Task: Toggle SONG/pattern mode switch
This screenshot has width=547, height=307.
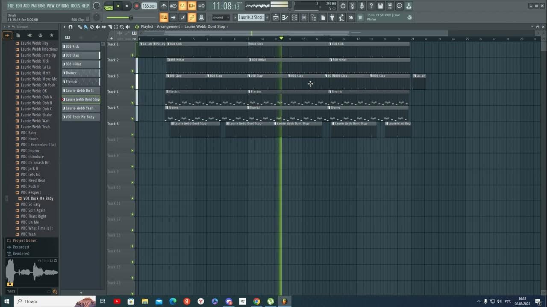Action: tap(109, 6)
